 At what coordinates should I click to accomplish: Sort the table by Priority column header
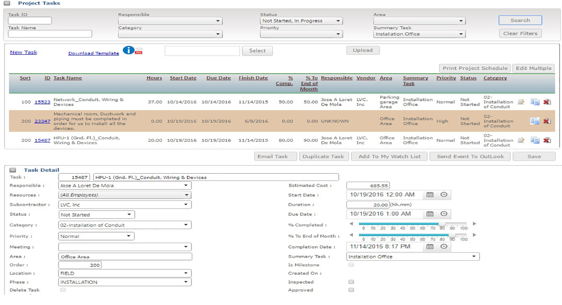pyautogui.click(x=446, y=78)
